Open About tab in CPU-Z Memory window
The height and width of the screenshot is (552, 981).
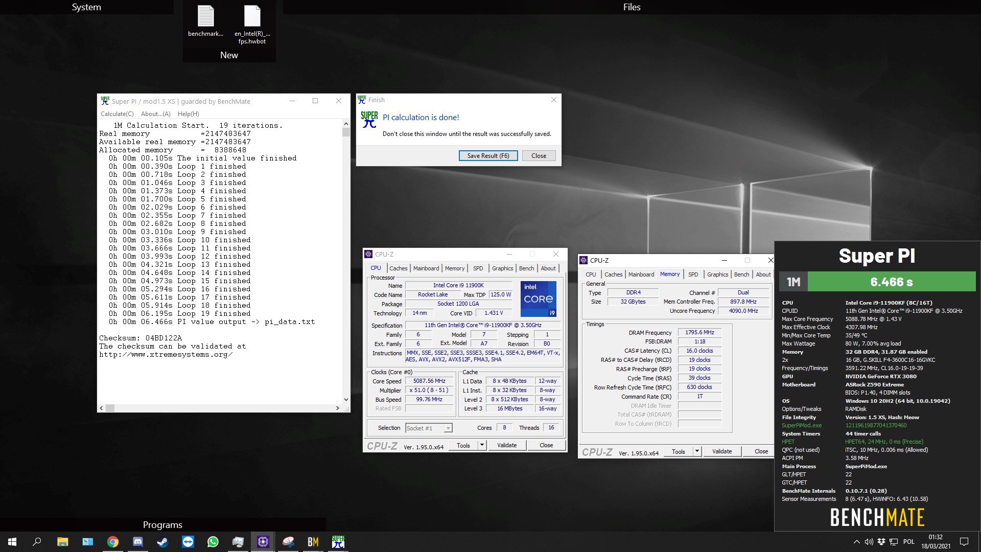coord(763,274)
